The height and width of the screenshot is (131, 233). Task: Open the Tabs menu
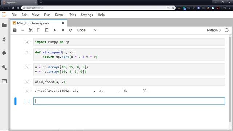click(72, 15)
